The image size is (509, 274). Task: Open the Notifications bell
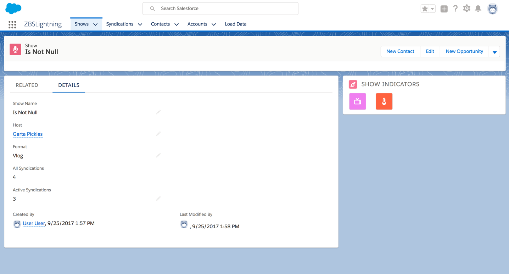[x=478, y=9]
